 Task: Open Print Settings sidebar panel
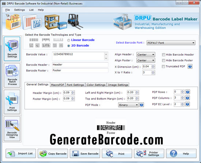12,102
